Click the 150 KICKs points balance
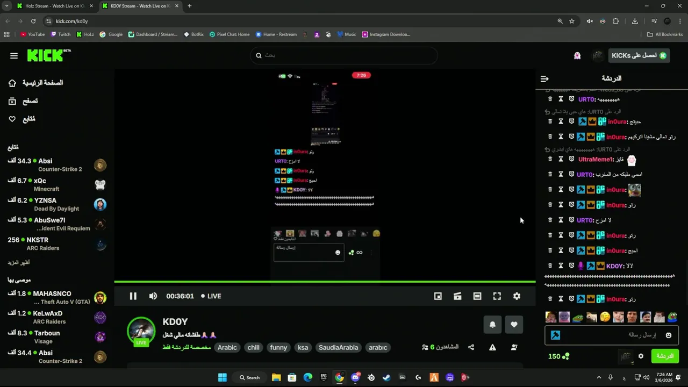The image size is (688, 387). pyautogui.click(x=558, y=356)
